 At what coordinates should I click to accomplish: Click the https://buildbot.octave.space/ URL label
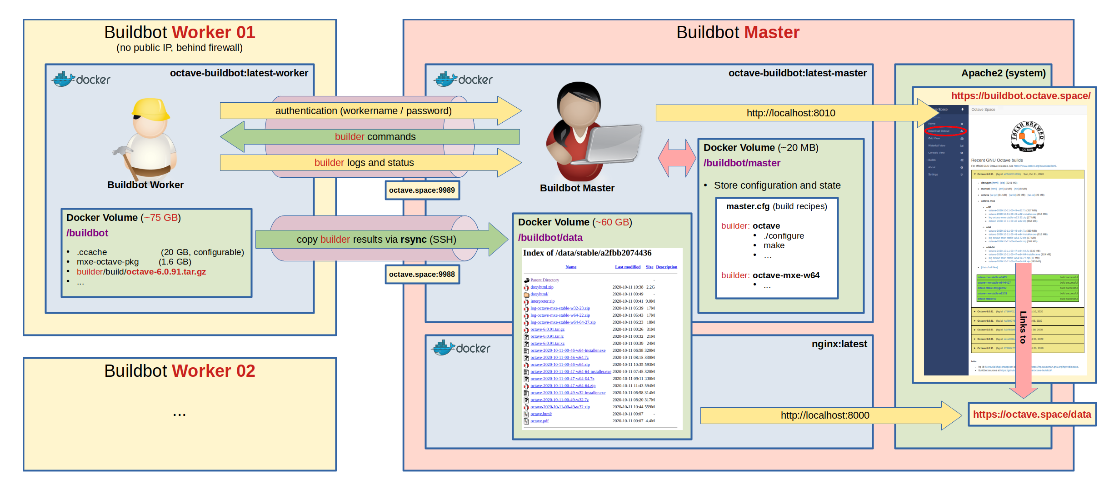point(1021,96)
